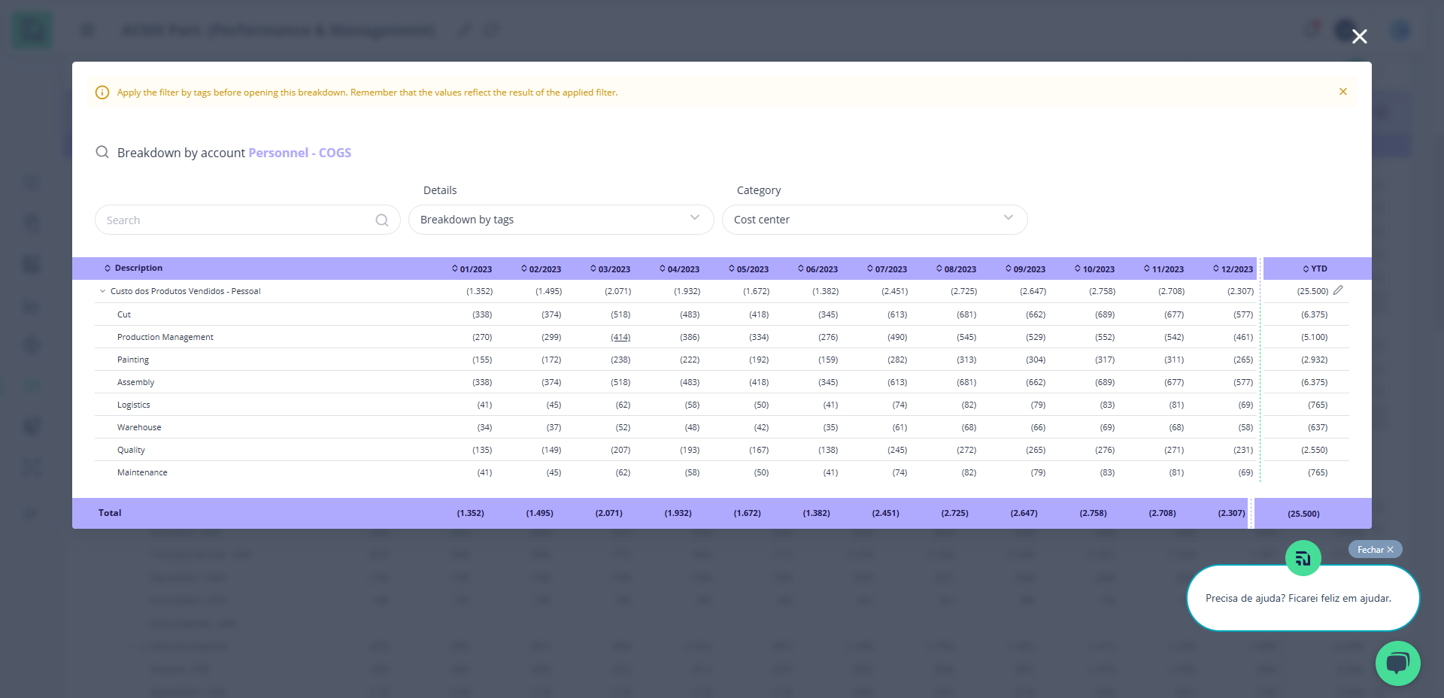The image size is (1444, 698).
Task: Open the Category dropdown showing Cost center
Action: point(875,220)
